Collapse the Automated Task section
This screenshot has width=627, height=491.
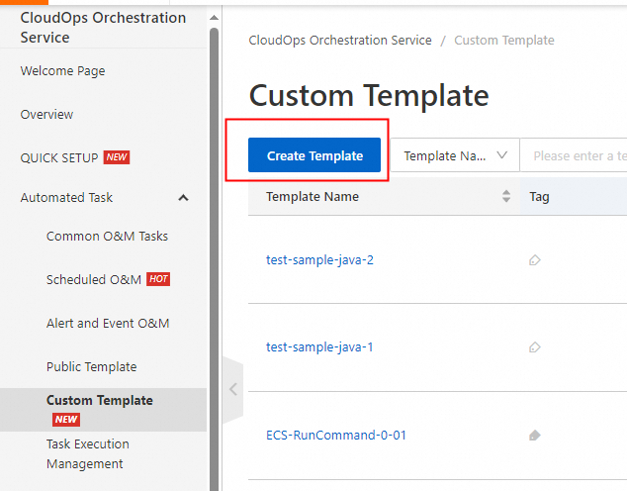[183, 198]
